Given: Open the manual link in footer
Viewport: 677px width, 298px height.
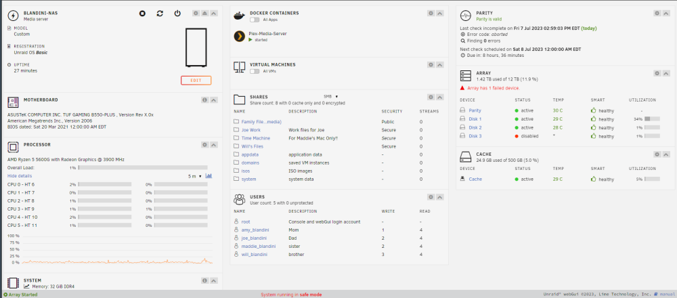Looking at the screenshot, I should pyautogui.click(x=666, y=295).
